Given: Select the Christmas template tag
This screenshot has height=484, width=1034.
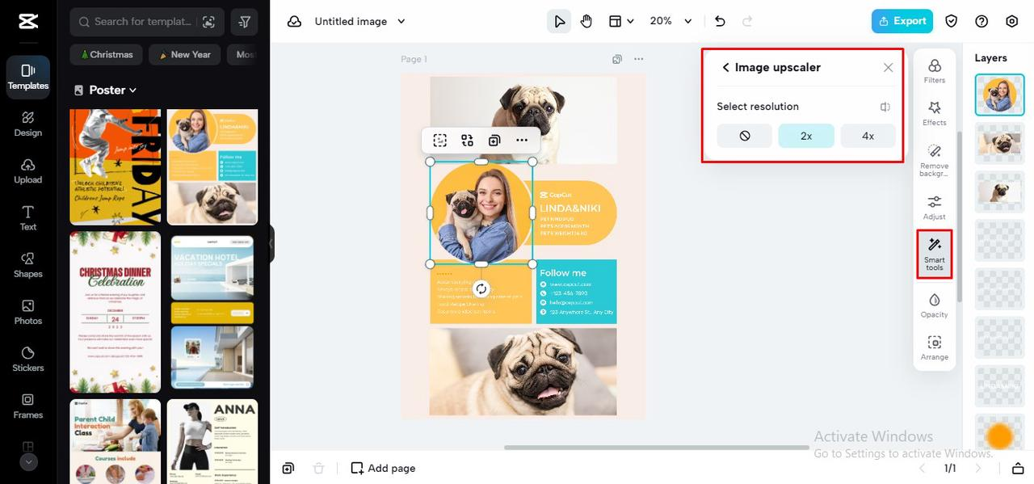Looking at the screenshot, I should pos(107,55).
